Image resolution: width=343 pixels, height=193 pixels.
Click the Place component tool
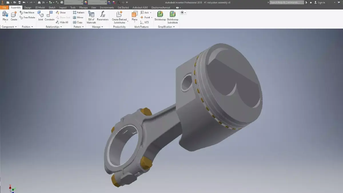point(5,16)
